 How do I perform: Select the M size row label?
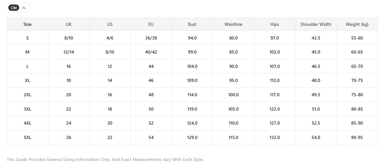pyautogui.click(x=27, y=52)
